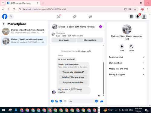Click the chat vertical scrollbar thumb
The height and width of the screenshot is (113, 151).
click(x=103, y=78)
